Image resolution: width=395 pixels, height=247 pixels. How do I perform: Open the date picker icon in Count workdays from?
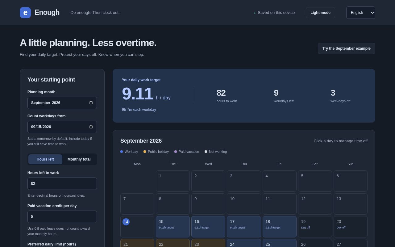91,127
